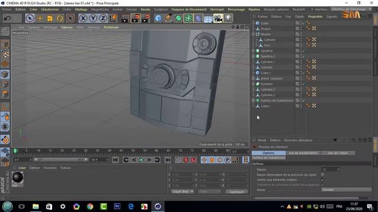This screenshot has width=378, height=212.
Task: Select the Live Selection tool
Action: pos(30,18)
